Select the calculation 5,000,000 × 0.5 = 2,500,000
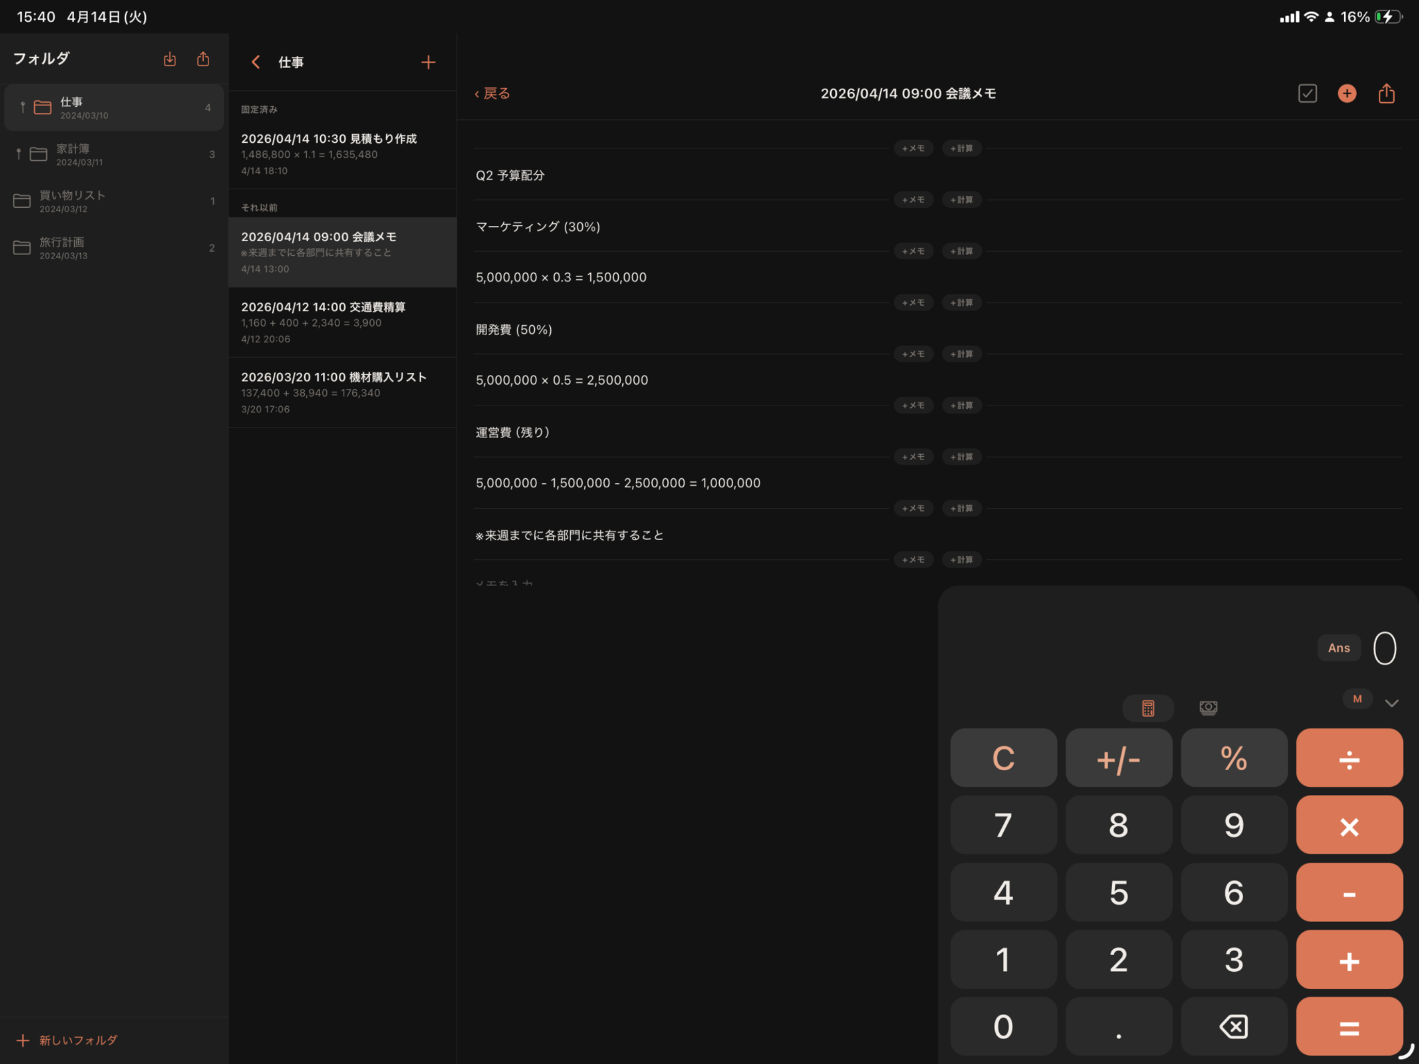Viewport: 1419px width, 1064px height. coord(562,380)
